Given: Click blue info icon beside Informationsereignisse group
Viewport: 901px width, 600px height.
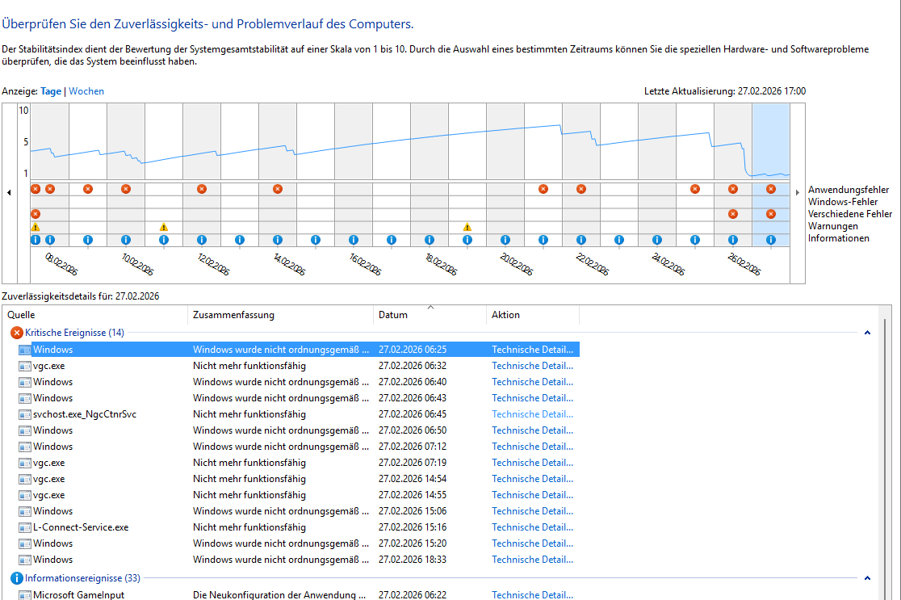Looking at the screenshot, I should pos(17,578).
